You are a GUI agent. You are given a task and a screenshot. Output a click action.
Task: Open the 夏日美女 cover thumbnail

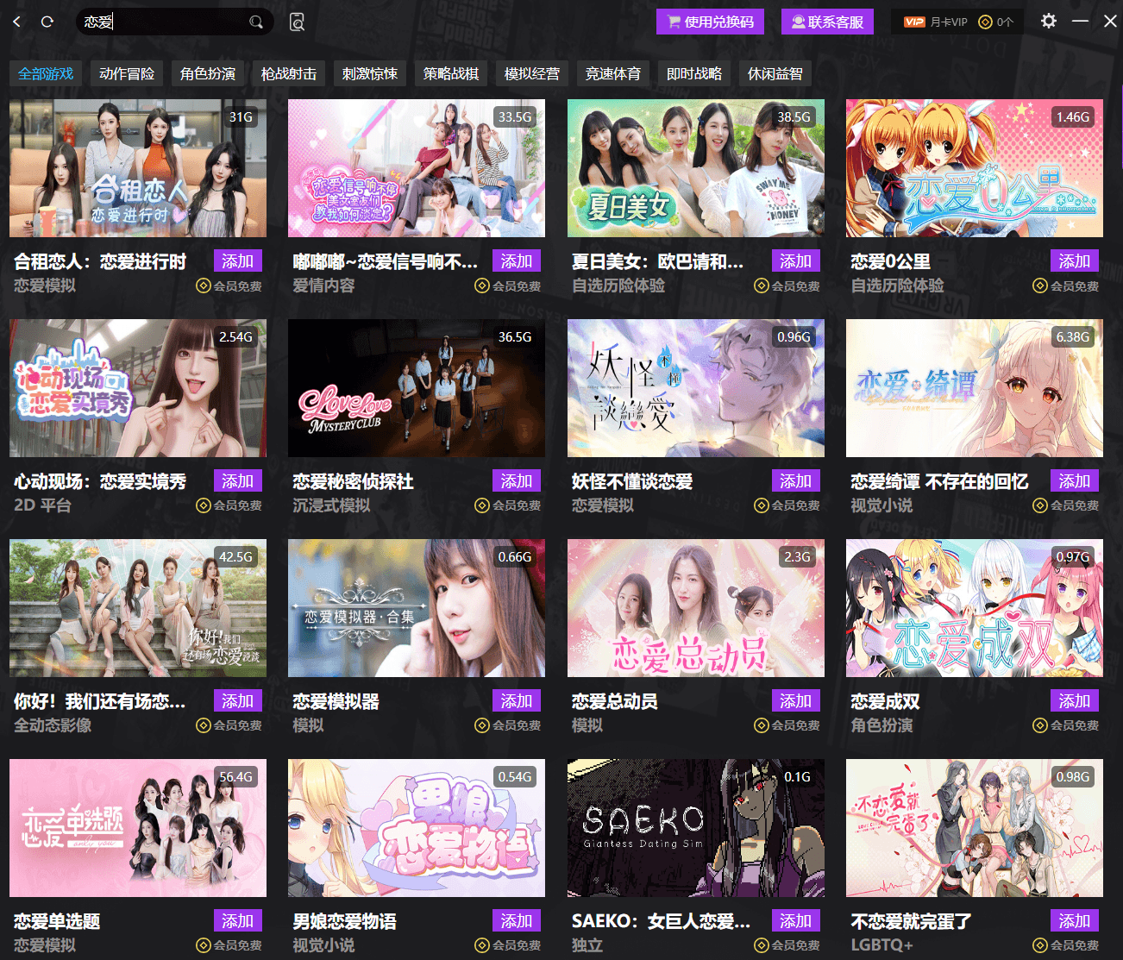(x=696, y=168)
